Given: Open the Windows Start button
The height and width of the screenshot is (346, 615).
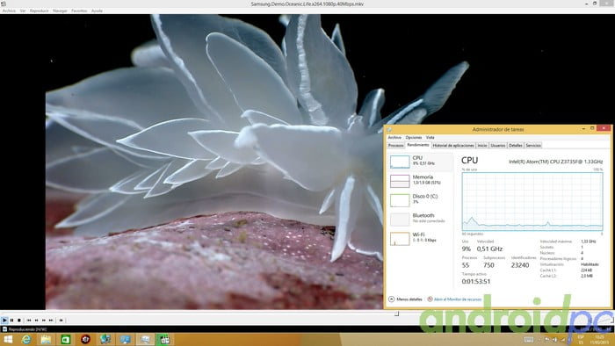Looking at the screenshot, I should click(x=8, y=339).
